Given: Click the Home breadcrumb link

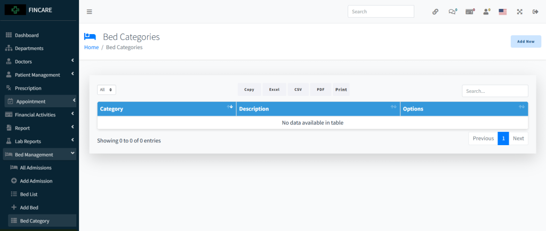Looking at the screenshot, I should (x=91, y=47).
